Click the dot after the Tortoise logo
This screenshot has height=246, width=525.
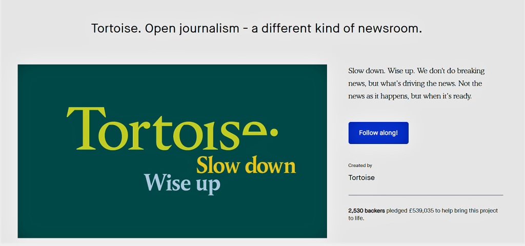(x=274, y=132)
